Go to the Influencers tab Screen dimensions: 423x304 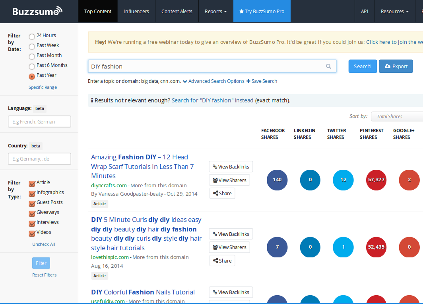click(136, 12)
